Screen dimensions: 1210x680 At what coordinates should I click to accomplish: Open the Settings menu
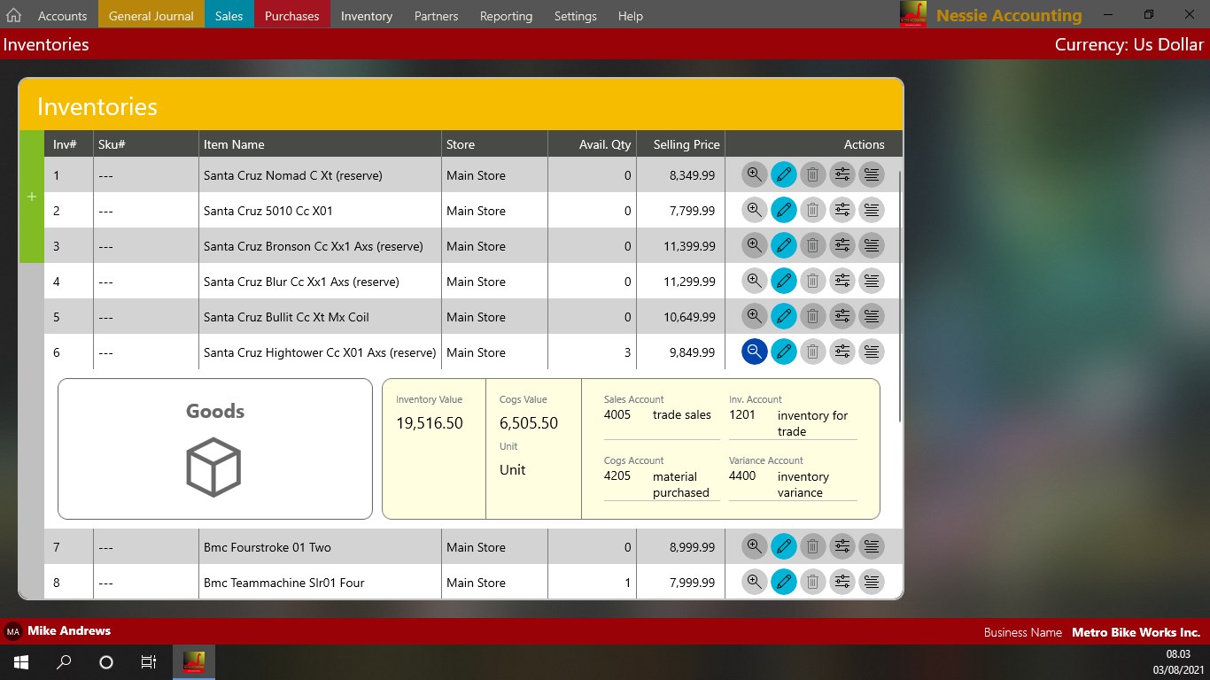(576, 16)
